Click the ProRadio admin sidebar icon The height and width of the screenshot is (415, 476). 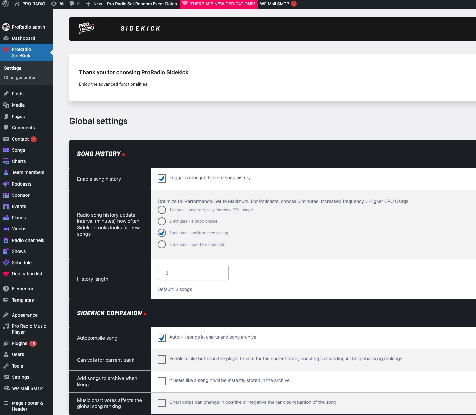[x=6, y=27]
